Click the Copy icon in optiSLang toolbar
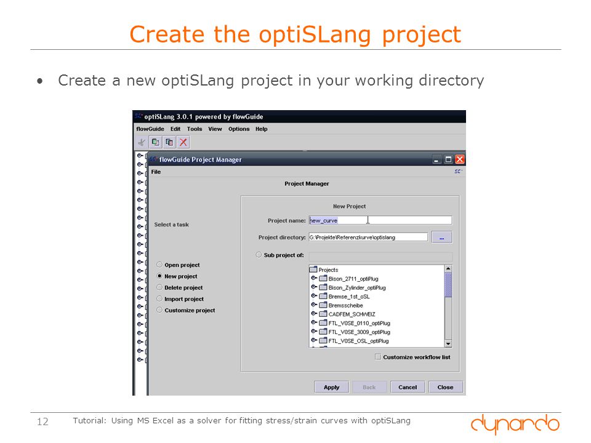The height and width of the screenshot is (443, 591). [155, 142]
